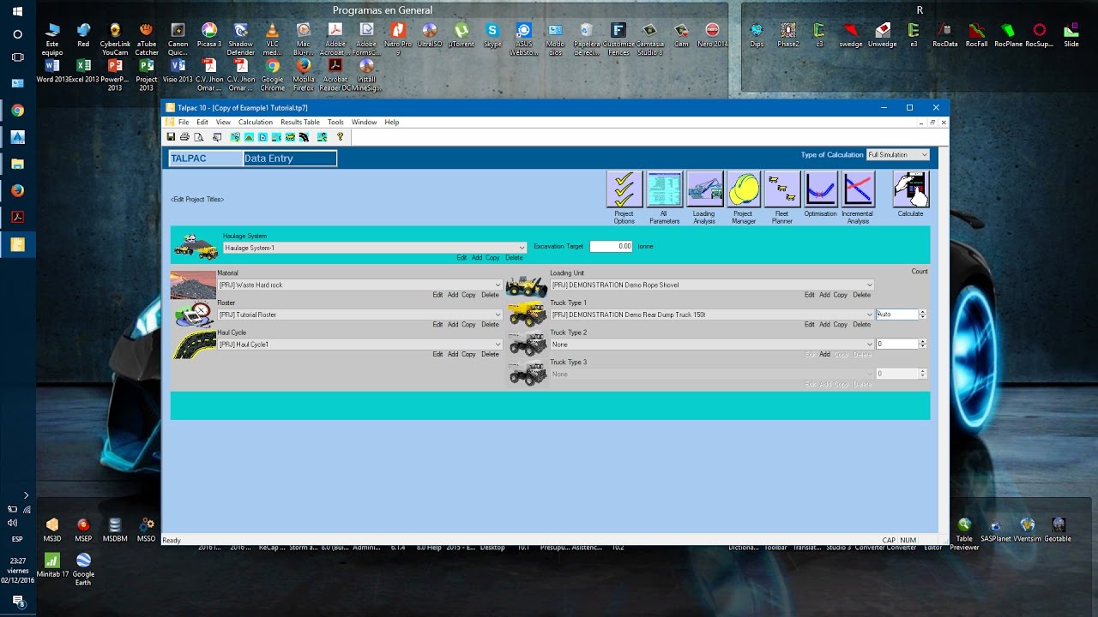Click Add under Truck Type 2
This screenshot has height=617, width=1098.
coord(824,354)
